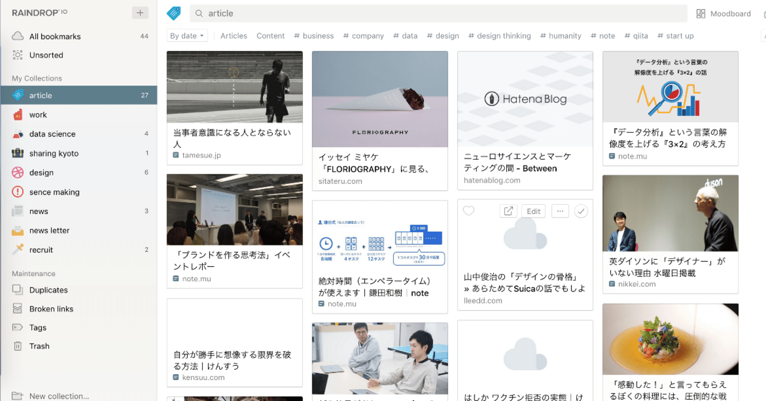Click open-in-new-window icon on card
This screenshot has width=766, height=401.
click(508, 211)
